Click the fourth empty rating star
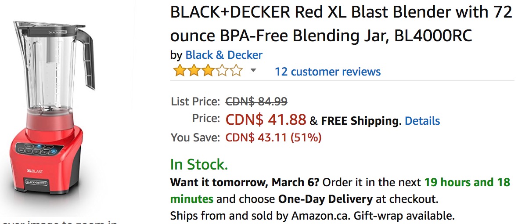 tap(222, 71)
